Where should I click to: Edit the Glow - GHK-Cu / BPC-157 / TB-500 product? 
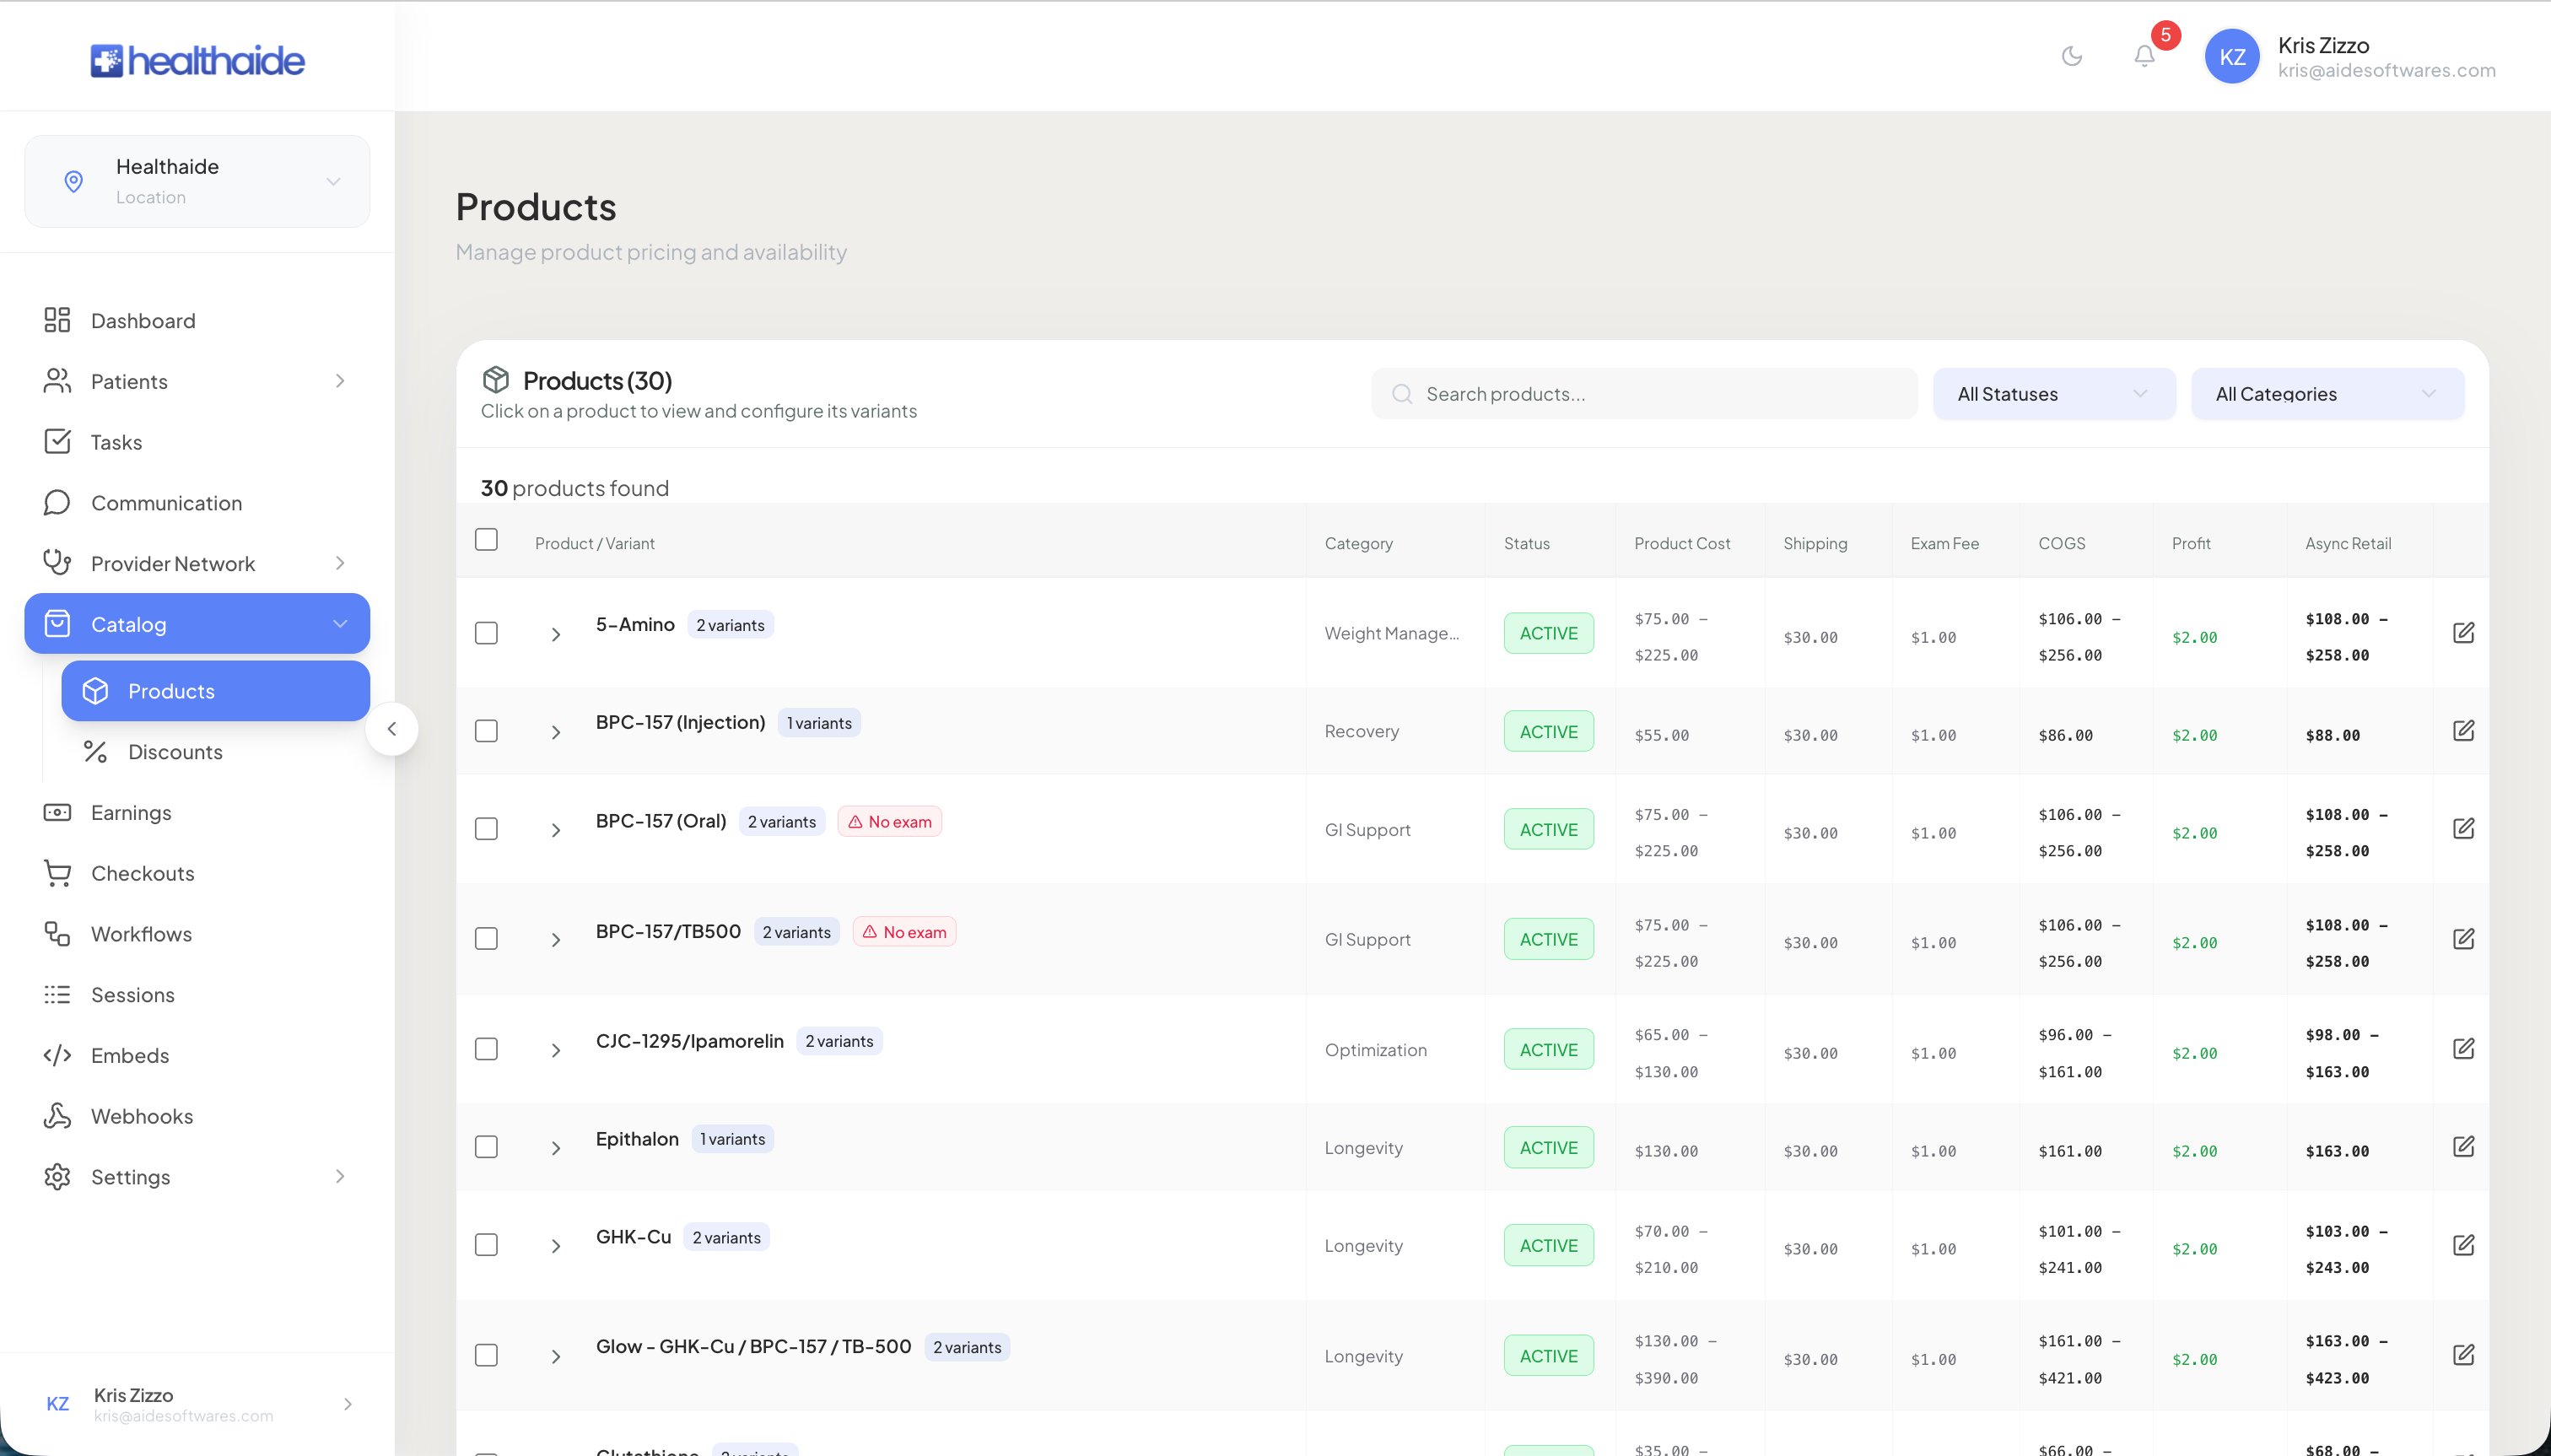pos(2463,1354)
